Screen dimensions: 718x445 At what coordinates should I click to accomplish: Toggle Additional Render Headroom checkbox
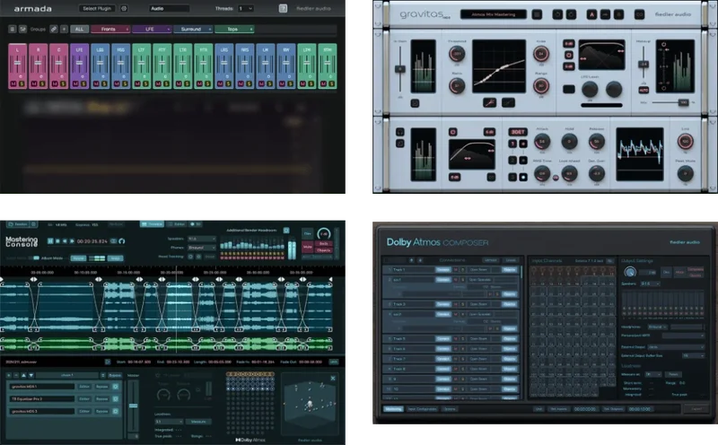[286, 231]
